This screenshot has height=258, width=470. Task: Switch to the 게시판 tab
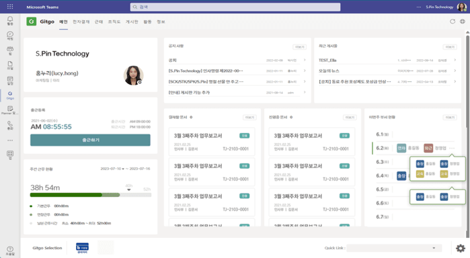tap(132, 21)
